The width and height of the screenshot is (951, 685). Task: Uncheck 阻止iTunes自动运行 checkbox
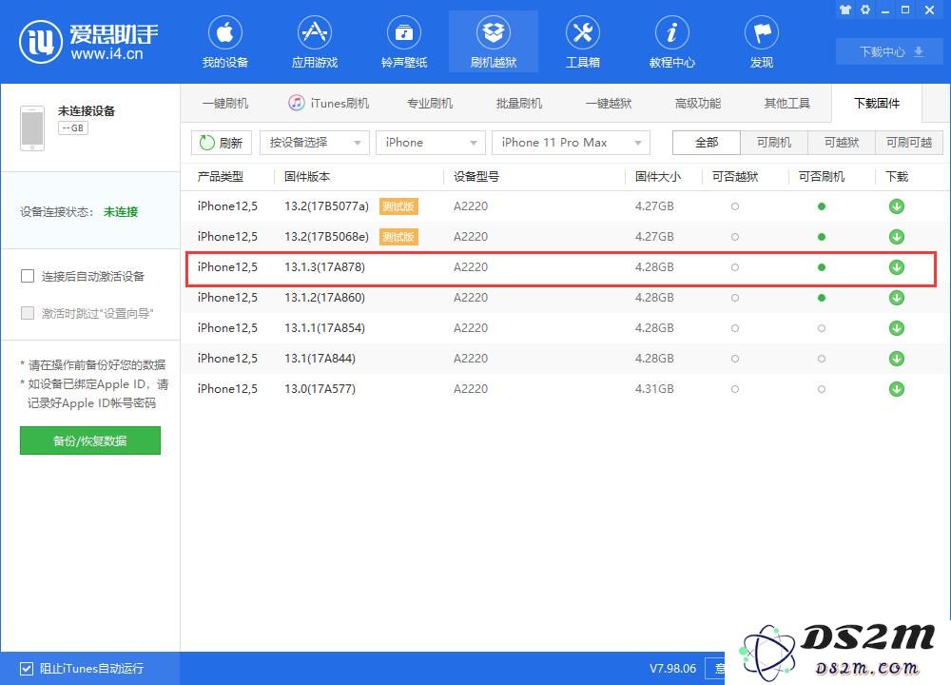(x=26, y=669)
